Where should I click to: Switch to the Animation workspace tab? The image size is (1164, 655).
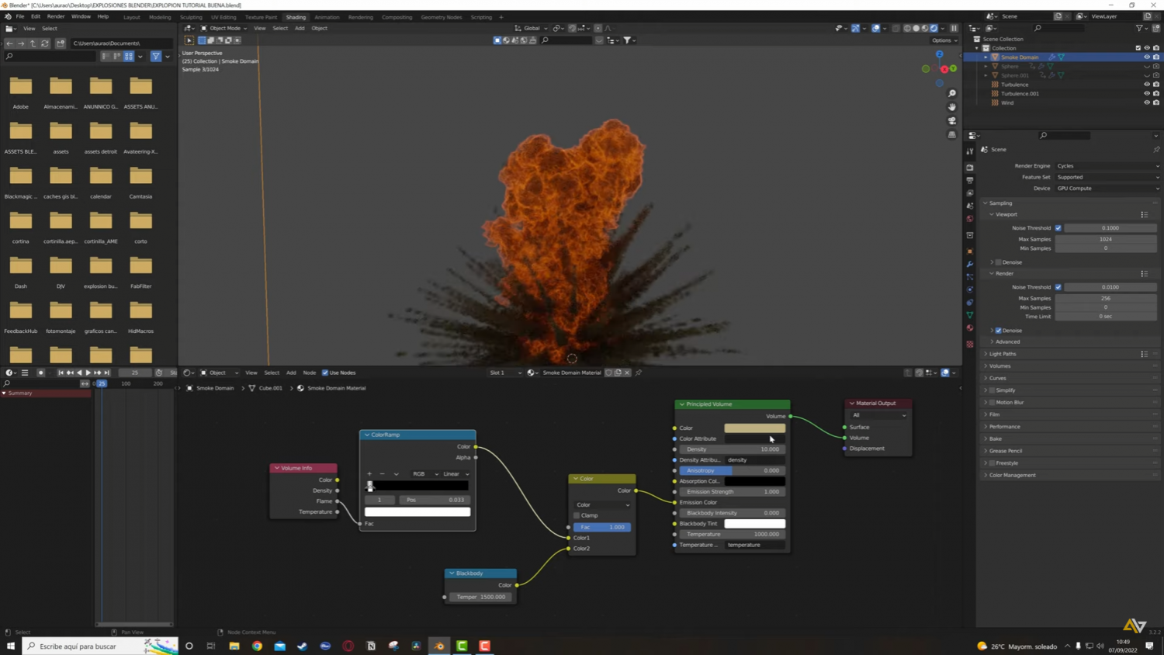tap(327, 17)
